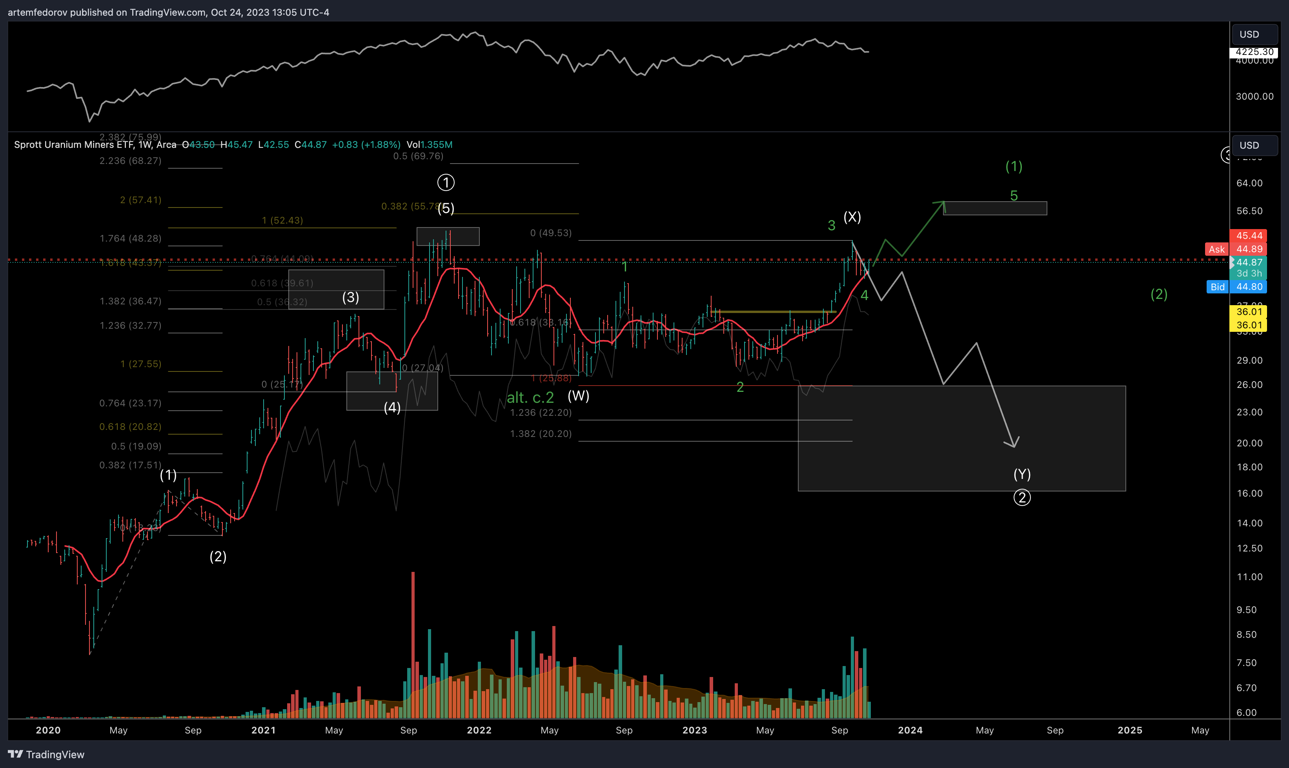
Task: Click the 4225.30 index price label
Action: pos(1254,52)
